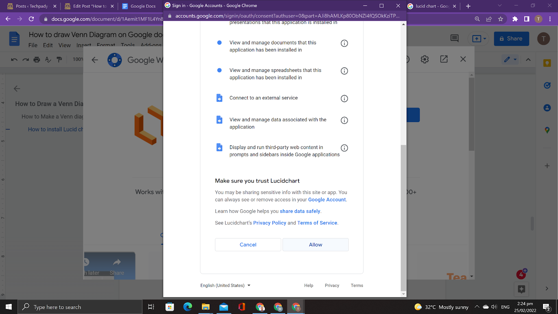Click the Google Docs home icon
Screen dimensions: 558x314
pos(14,39)
